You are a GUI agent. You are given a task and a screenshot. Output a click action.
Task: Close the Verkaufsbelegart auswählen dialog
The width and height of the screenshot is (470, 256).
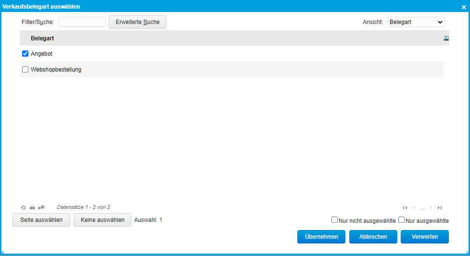464,7
